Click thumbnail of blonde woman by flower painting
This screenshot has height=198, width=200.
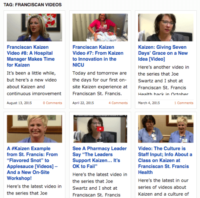[x=34, y=27]
